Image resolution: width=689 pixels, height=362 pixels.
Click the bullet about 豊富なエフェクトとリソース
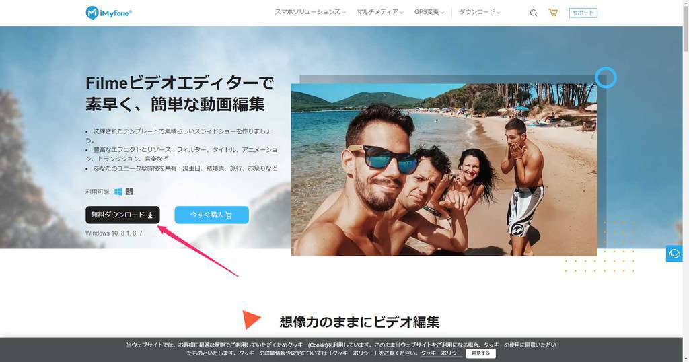tap(181, 154)
